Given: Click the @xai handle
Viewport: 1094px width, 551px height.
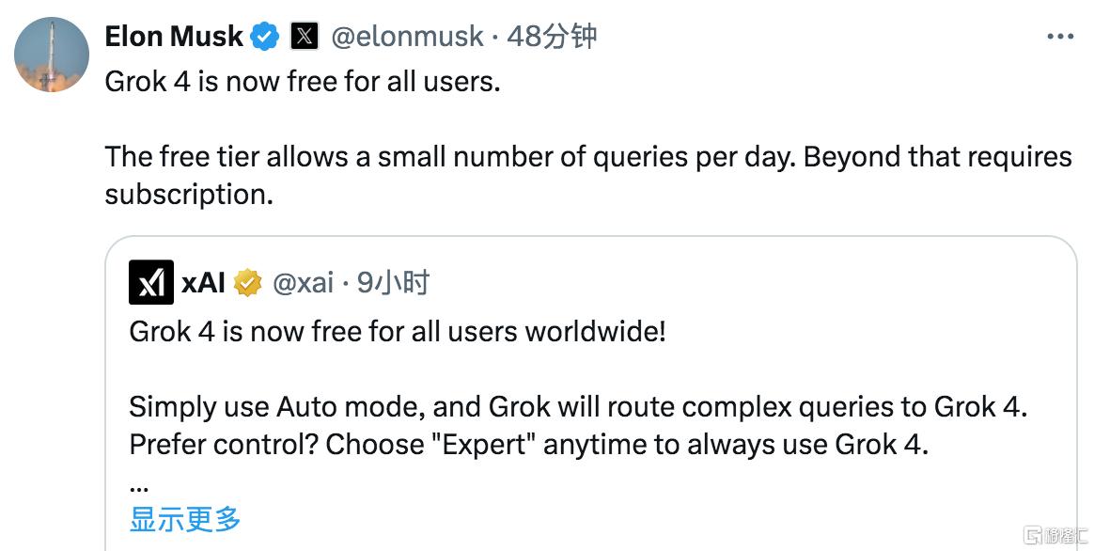Looking at the screenshot, I should [303, 283].
